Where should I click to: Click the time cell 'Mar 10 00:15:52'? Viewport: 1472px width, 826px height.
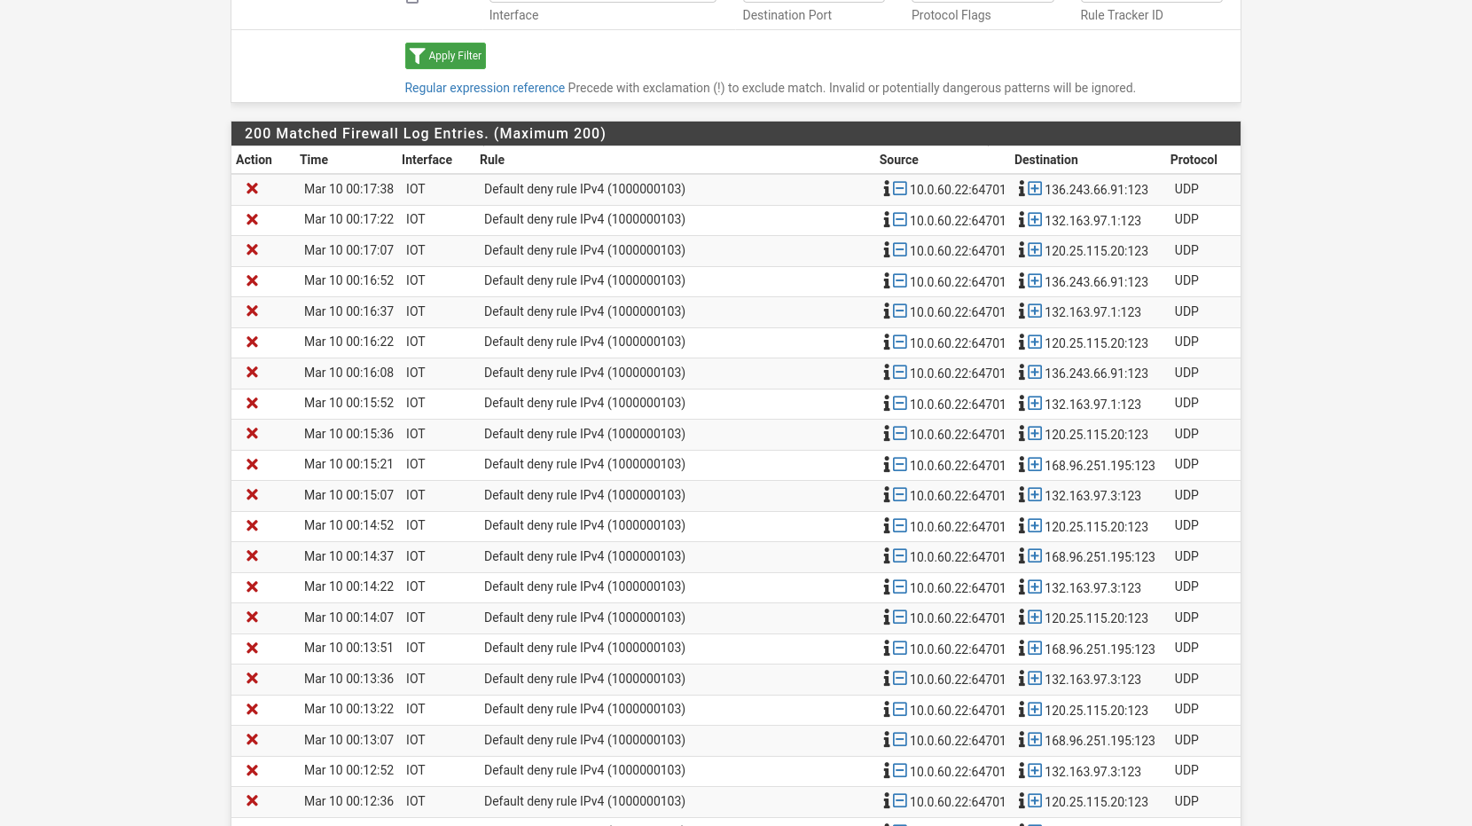348,403
